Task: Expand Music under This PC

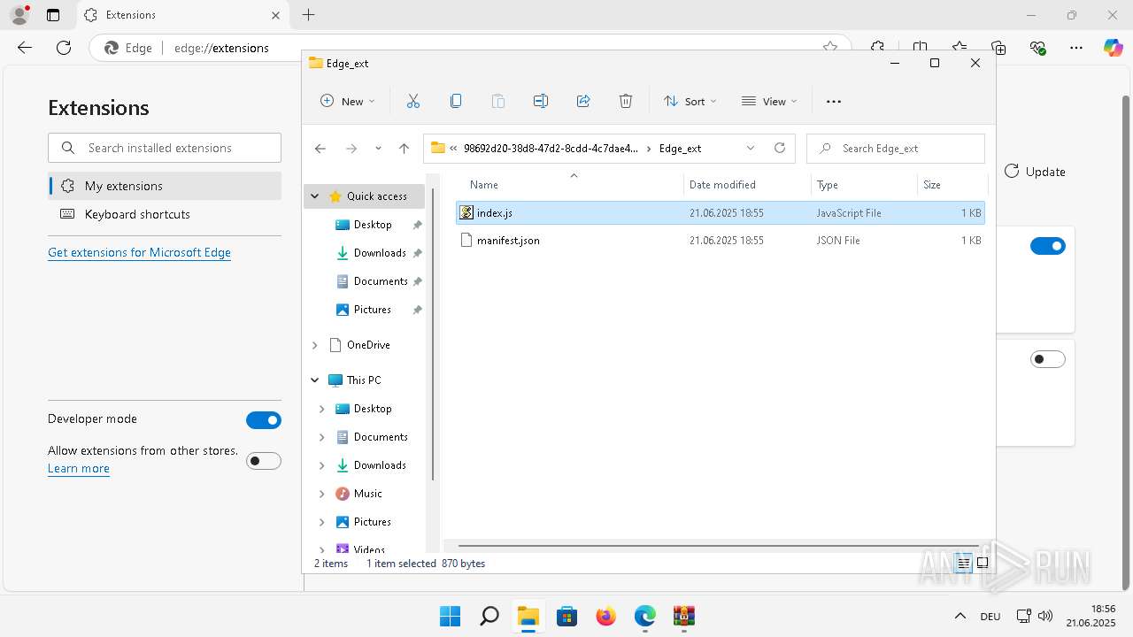Action: (322, 494)
